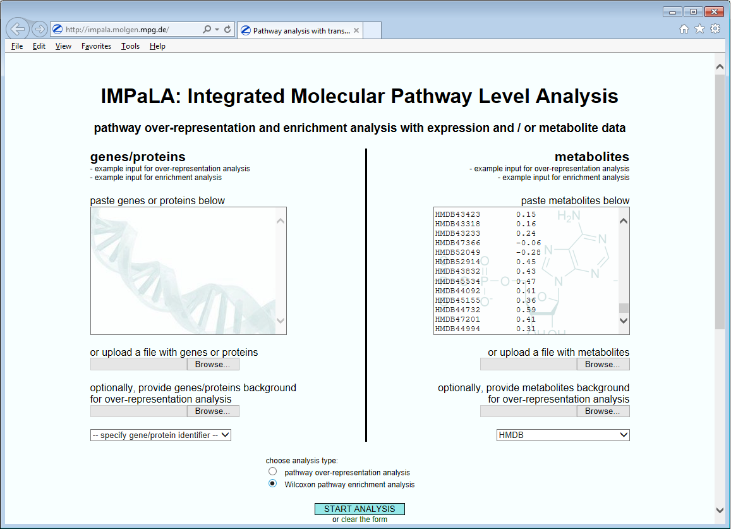
Task: Open metabolites example input for enrichment analysis
Action: [x=565, y=177]
